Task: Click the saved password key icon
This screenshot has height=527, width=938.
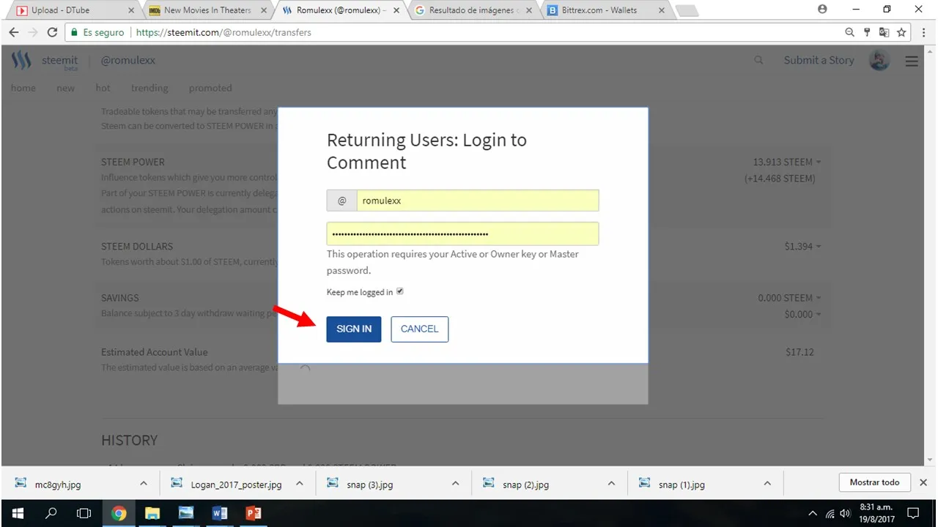Action: tap(867, 32)
